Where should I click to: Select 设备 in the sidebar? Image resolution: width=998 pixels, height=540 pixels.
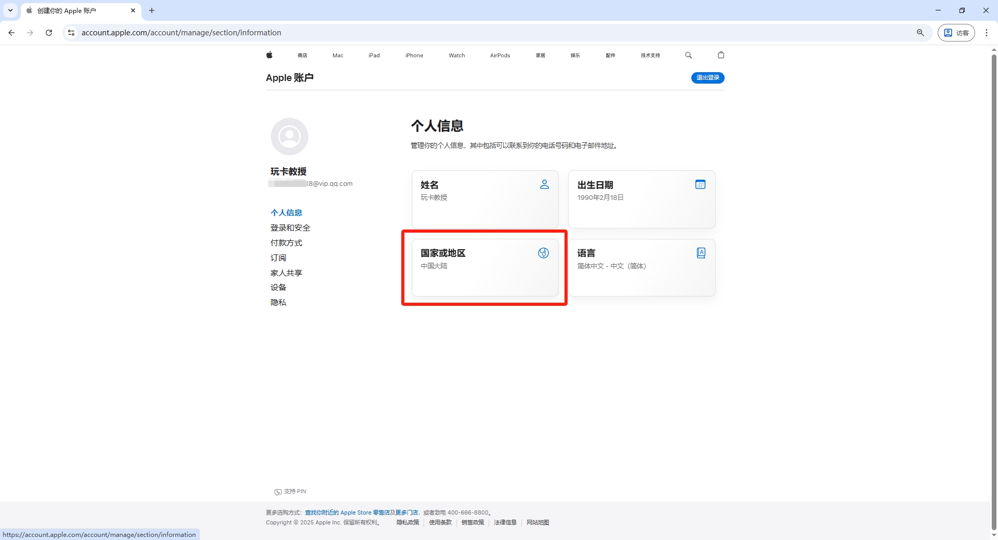[x=278, y=287]
